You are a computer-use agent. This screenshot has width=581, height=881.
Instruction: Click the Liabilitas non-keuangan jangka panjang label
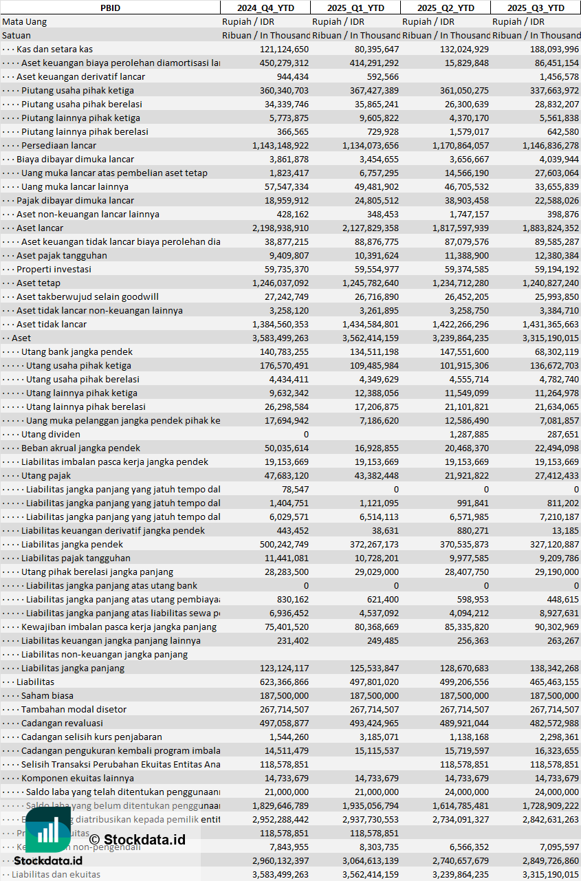coord(105,654)
